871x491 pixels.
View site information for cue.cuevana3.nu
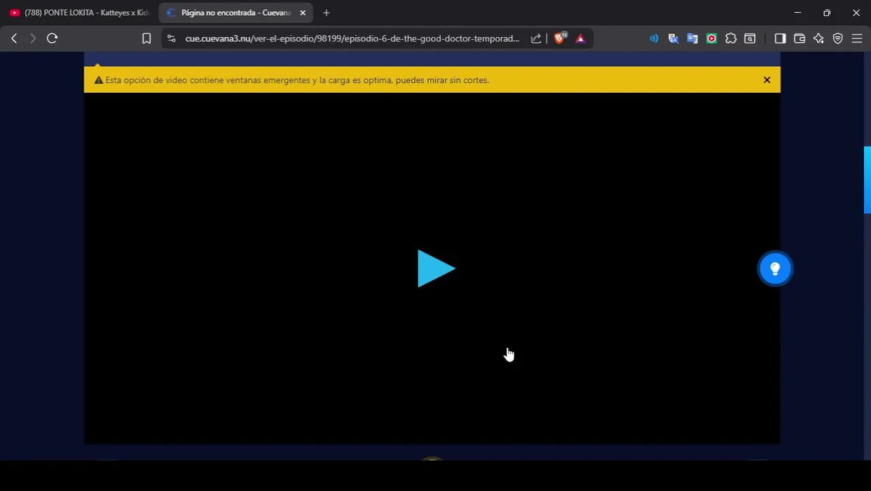[171, 39]
